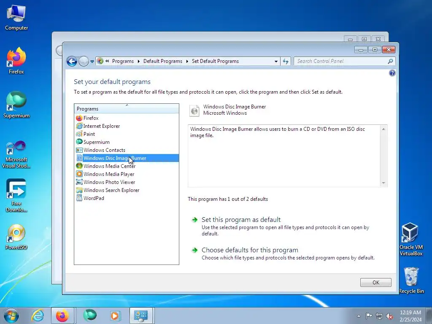Click the Set Default Programs breadcrumb
The width and height of the screenshot is (432, 324).
point(215,61)
